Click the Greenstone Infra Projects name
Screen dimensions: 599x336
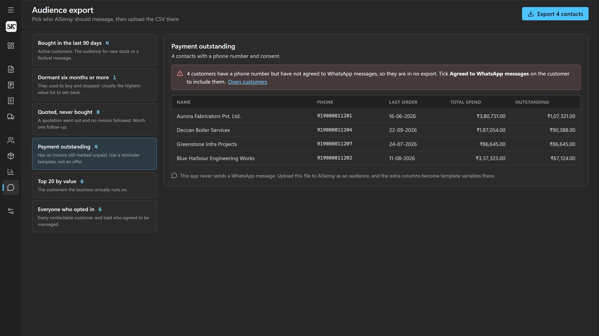coord(207,144)
